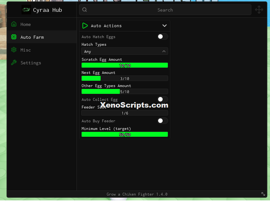The image size is (270, 210).
Task: Click the Cyraa Hub title text
Action: point(47,10)
